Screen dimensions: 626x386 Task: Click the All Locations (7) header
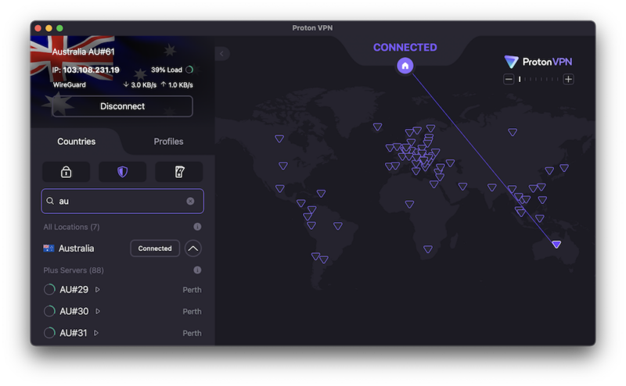click(71, 227)
